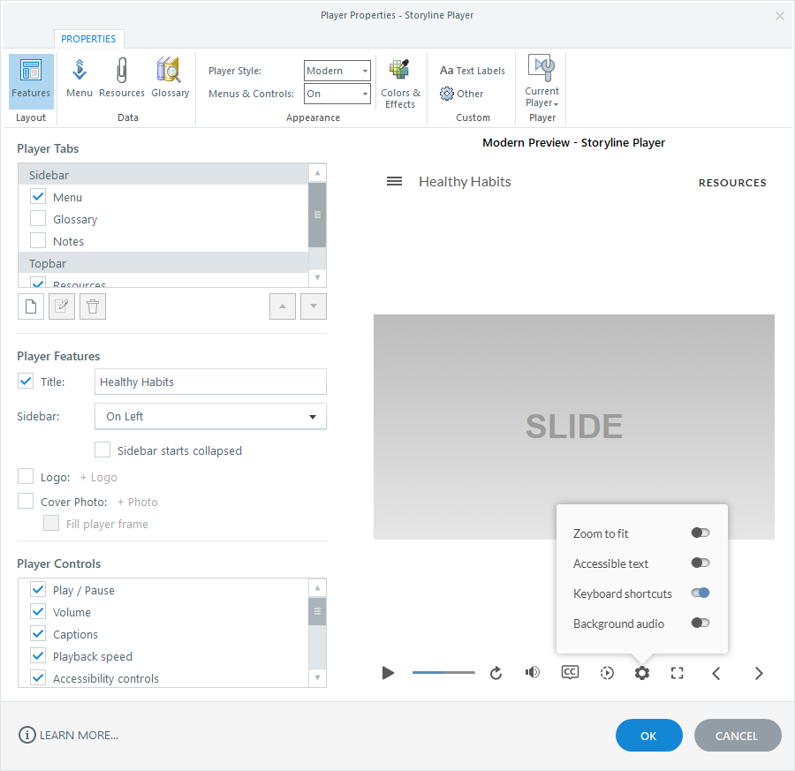Click the Learn More info icon

pos(26,735)
